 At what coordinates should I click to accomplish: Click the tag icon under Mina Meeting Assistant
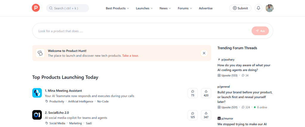tap(46, 101)
